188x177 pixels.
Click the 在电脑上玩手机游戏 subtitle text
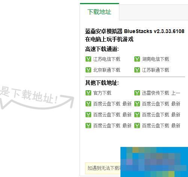tap(109, 39)
